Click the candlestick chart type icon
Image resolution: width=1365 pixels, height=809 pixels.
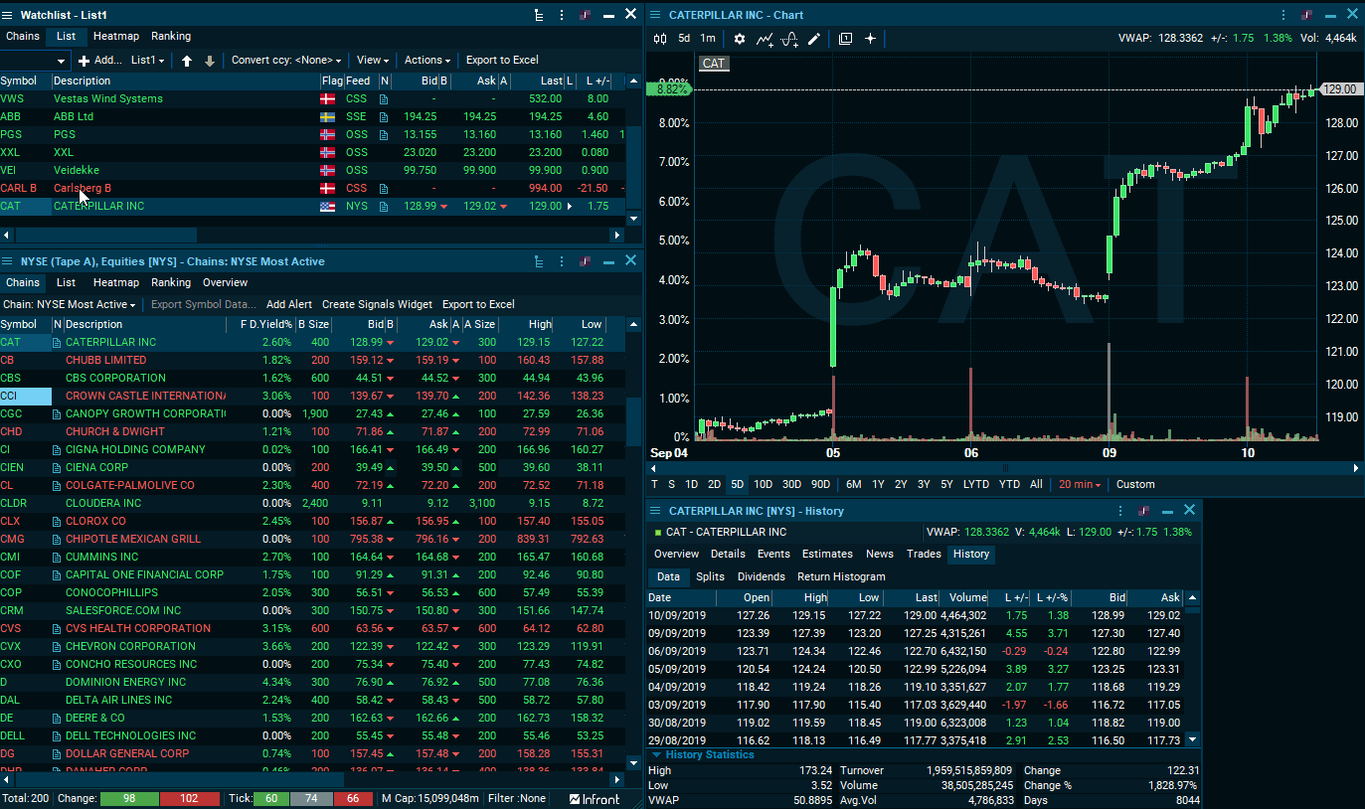pos(660,39)
